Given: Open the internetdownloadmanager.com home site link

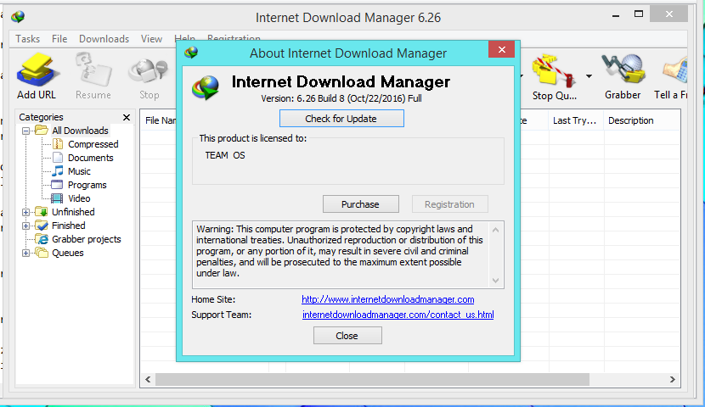Looking at the screenshot, I should [x=387, y=299].
